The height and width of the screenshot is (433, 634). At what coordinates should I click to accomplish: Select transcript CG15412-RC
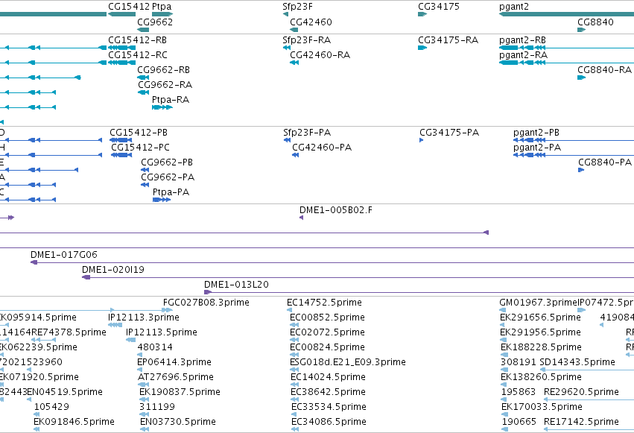coord(138,55)
